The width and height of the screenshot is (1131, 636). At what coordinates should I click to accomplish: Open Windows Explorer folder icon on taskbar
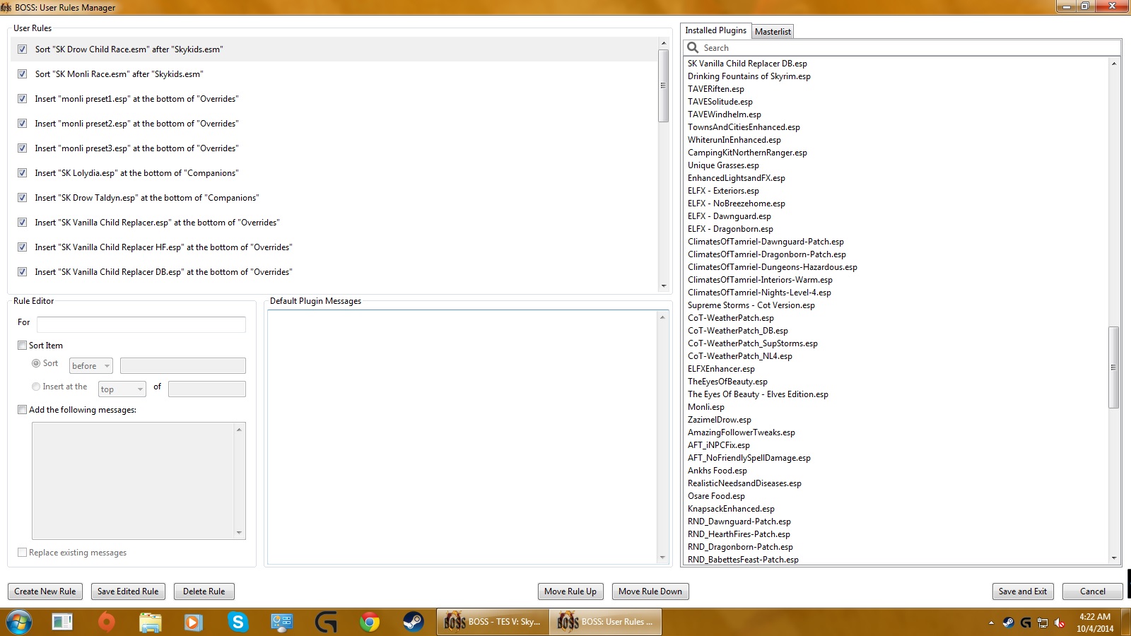click(151, 623)
